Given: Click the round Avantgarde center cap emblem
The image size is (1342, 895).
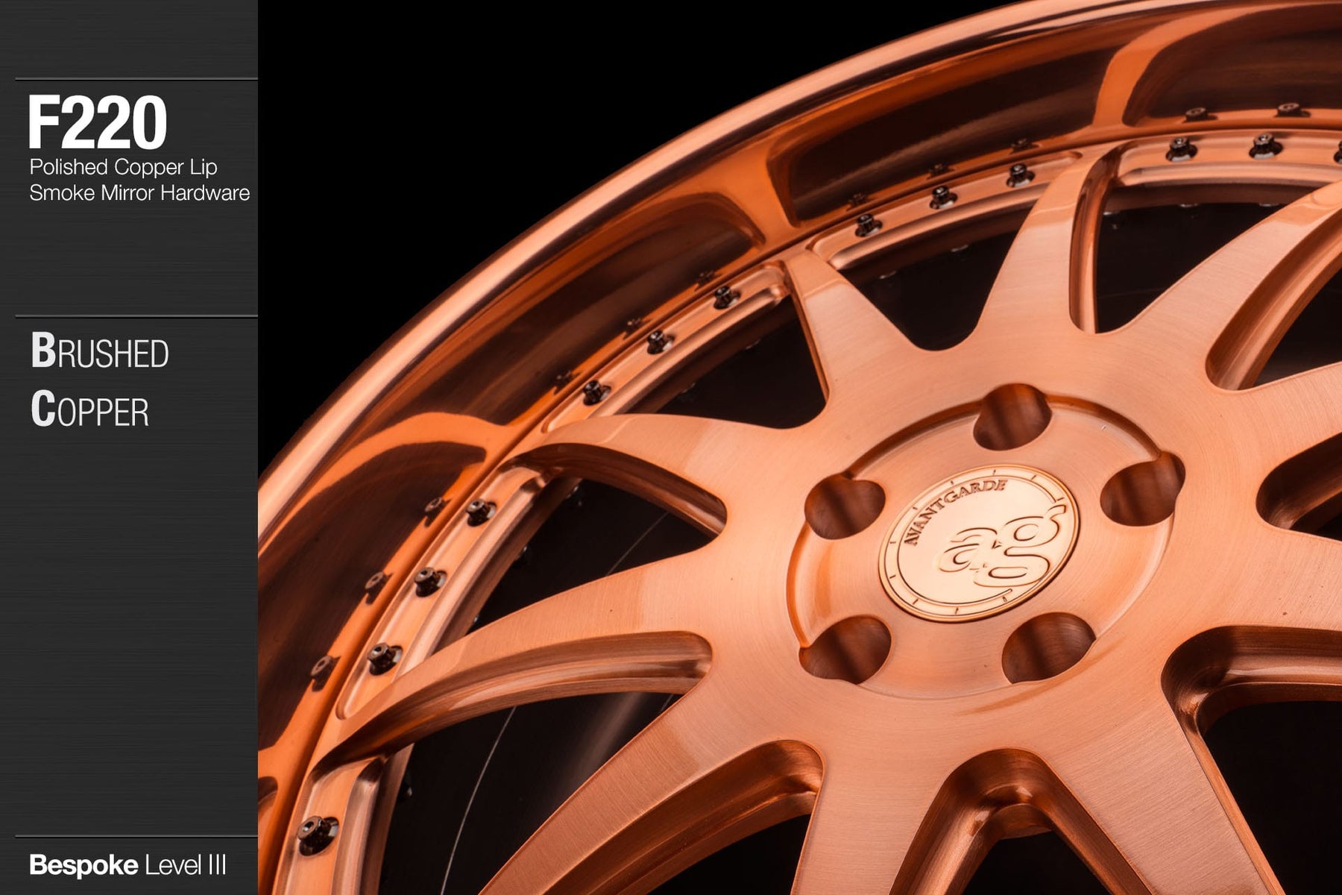Looking at the screenshot, I should [x=978, y=542].
